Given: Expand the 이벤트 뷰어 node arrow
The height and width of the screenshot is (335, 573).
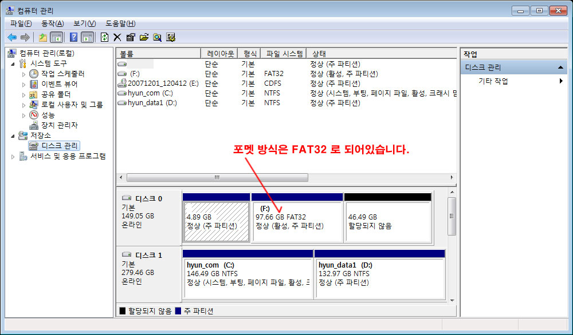Looking at the screenshot, I should coord(23,84).
